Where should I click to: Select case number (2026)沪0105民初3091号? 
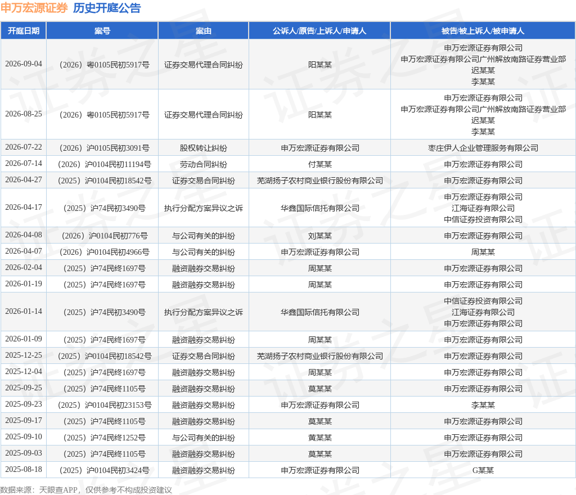click(104, 148)
